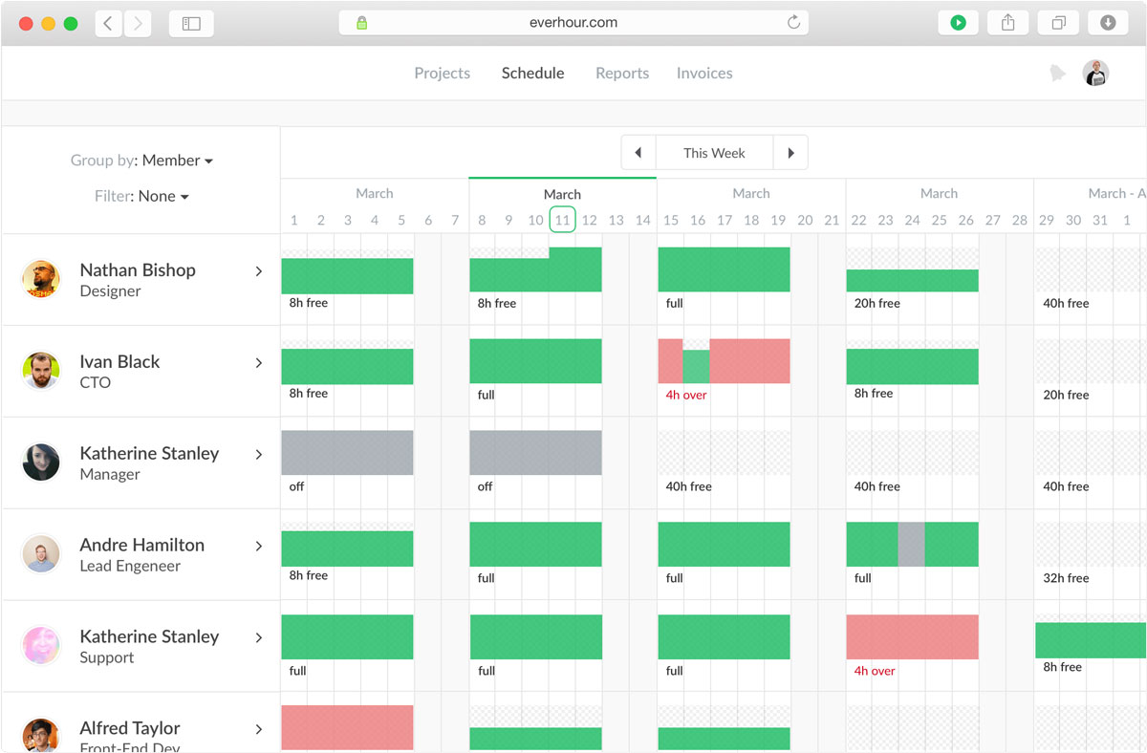Go to the next week arrow
The height and width of the screenshot is (753, 1147).
coord(790,153)
